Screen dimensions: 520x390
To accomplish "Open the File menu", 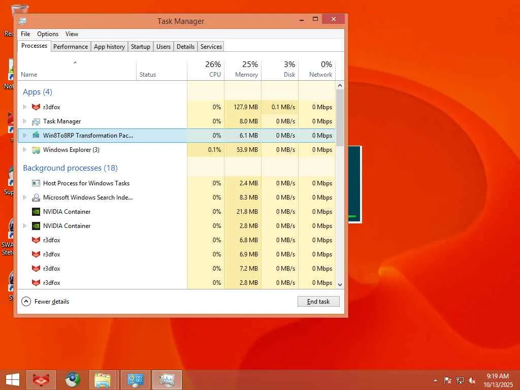I will point(25,34).
